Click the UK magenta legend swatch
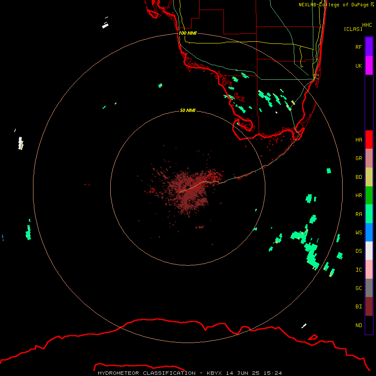Image resolution: width=376 pixels, height=376 pixels. click(x=369, y=66)
